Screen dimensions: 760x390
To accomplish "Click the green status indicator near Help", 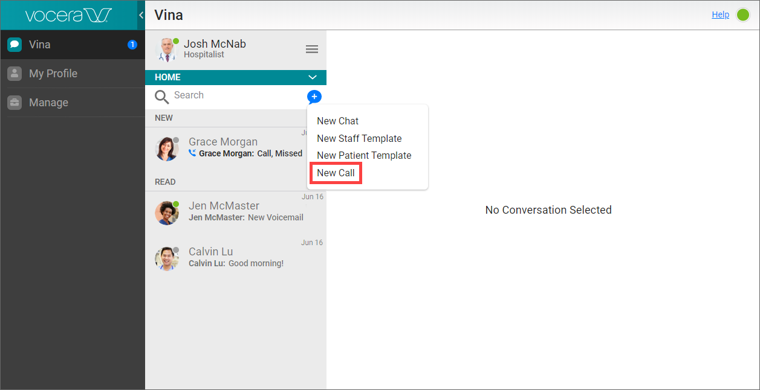I will pyautogui.click(x=743, y=15).
